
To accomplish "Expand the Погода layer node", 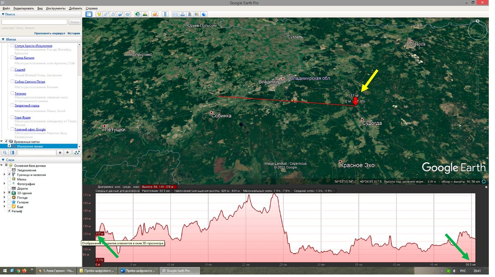I will tap(5, 197).
